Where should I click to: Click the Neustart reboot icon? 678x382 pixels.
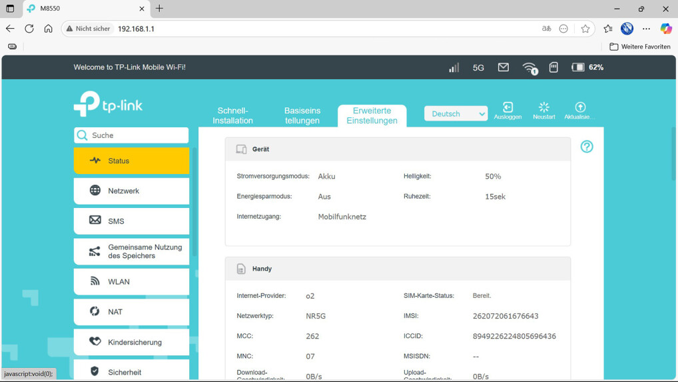543,108
